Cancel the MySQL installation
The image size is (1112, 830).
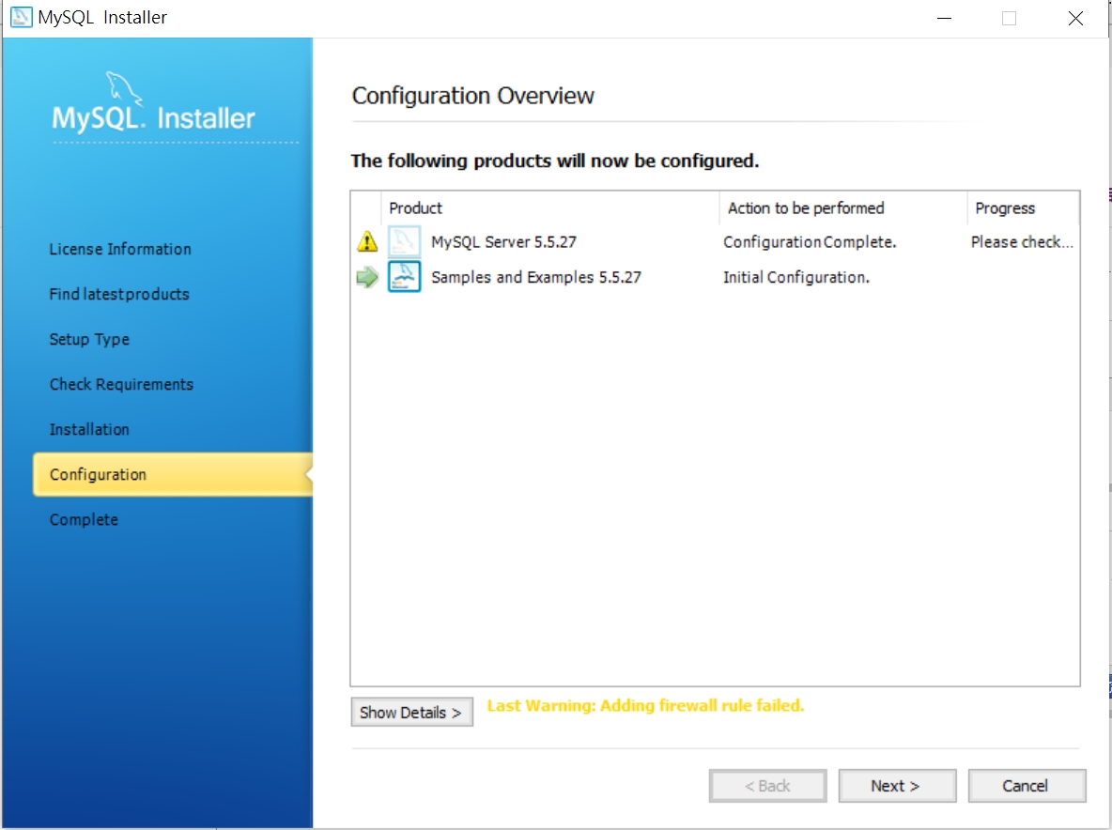tap(1027, 785)
